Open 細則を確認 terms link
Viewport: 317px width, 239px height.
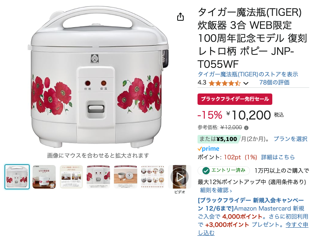216,190
